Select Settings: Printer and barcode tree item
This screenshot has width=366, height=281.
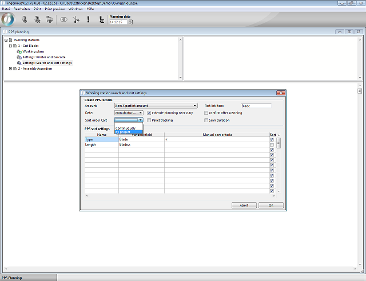(44, 57)
